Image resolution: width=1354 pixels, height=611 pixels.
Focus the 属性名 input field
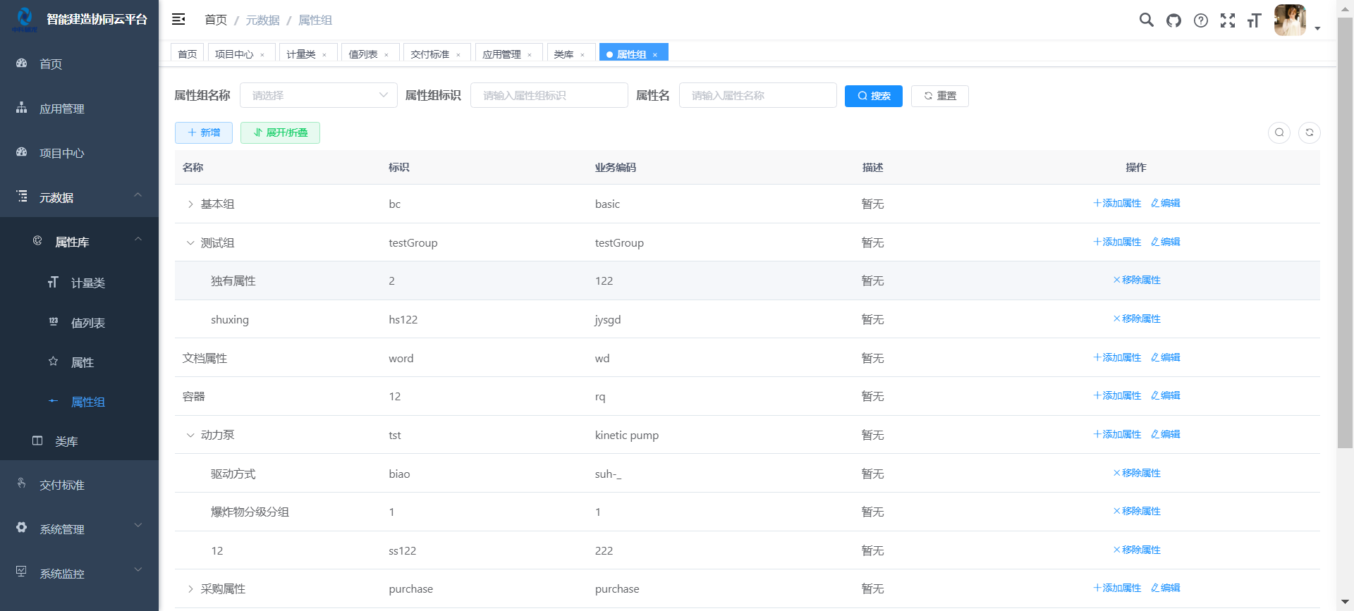coord(757,95)
